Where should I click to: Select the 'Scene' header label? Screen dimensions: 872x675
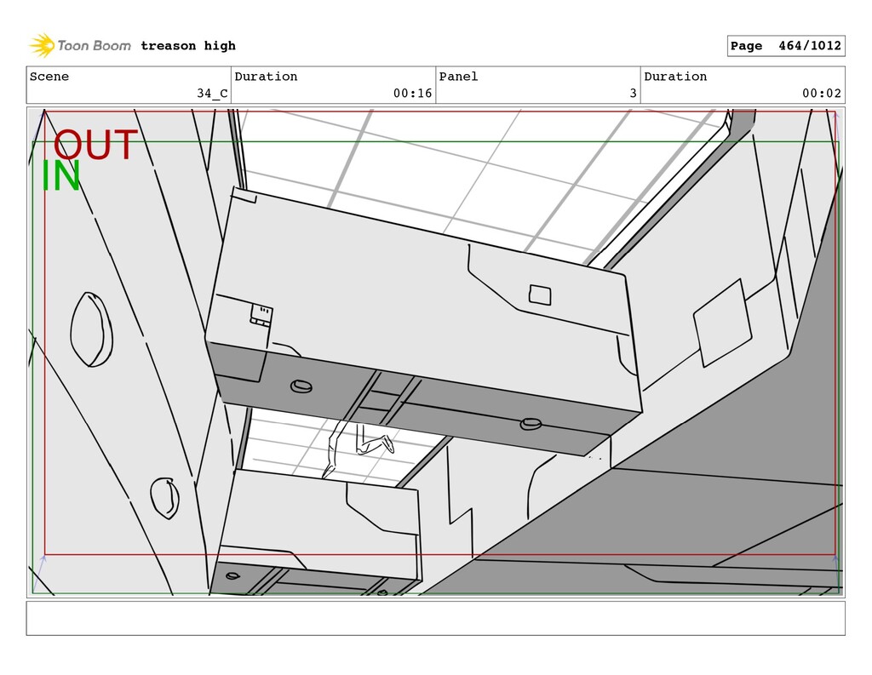pos(49,77)
